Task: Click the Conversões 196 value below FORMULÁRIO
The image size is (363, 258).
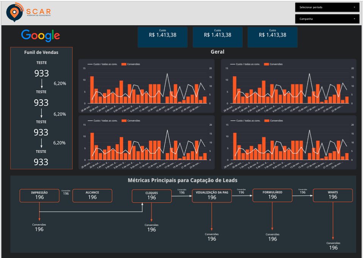Action: pos(272,238)
